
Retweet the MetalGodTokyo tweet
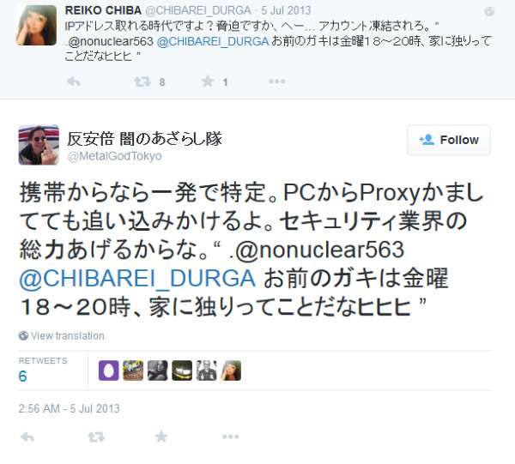coord(96,437)
